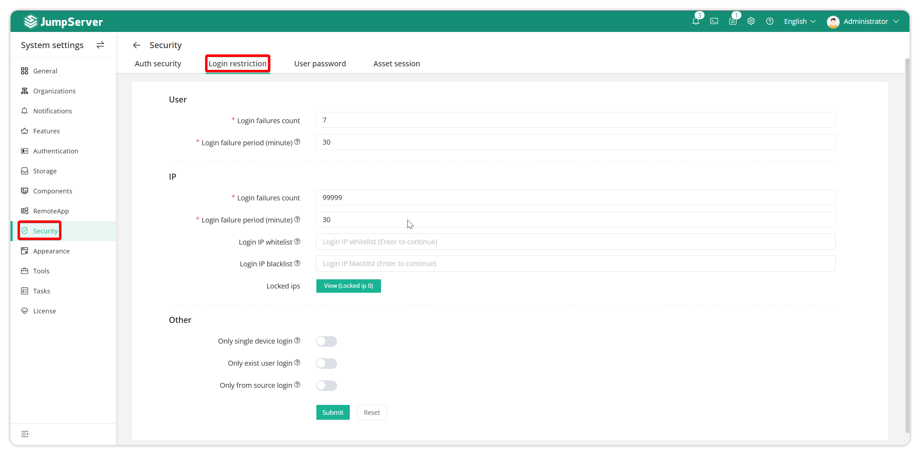Show help for IP login failure period
Image resolution: width=920 pixels, height=452 pixels.
297,219
